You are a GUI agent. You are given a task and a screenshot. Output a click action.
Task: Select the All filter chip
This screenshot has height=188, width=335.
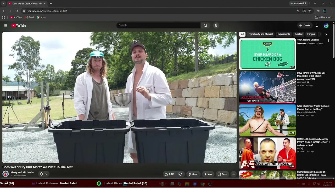click(242, 34)
